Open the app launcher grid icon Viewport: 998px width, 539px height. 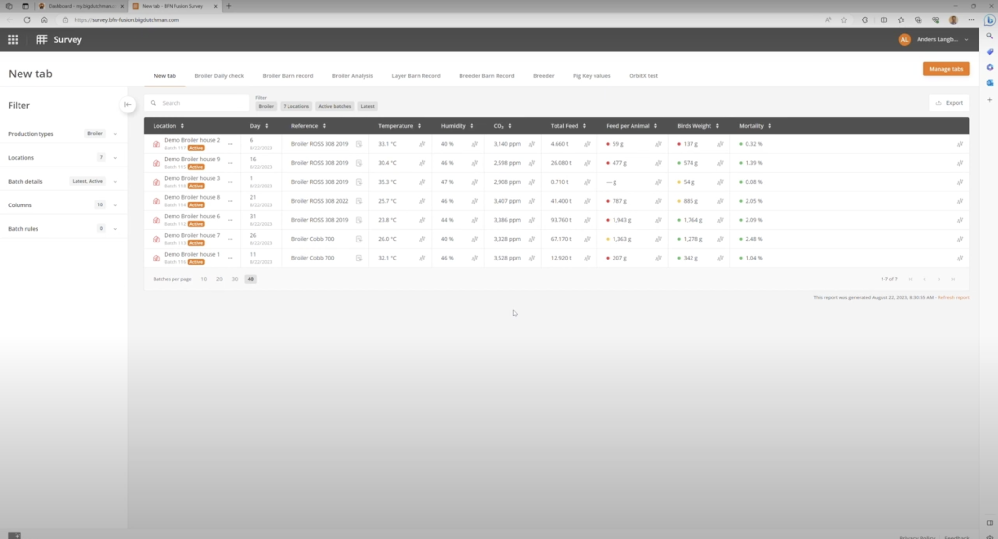pos(13,39)
